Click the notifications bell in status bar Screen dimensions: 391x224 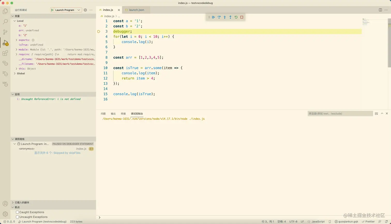[386, 221]
